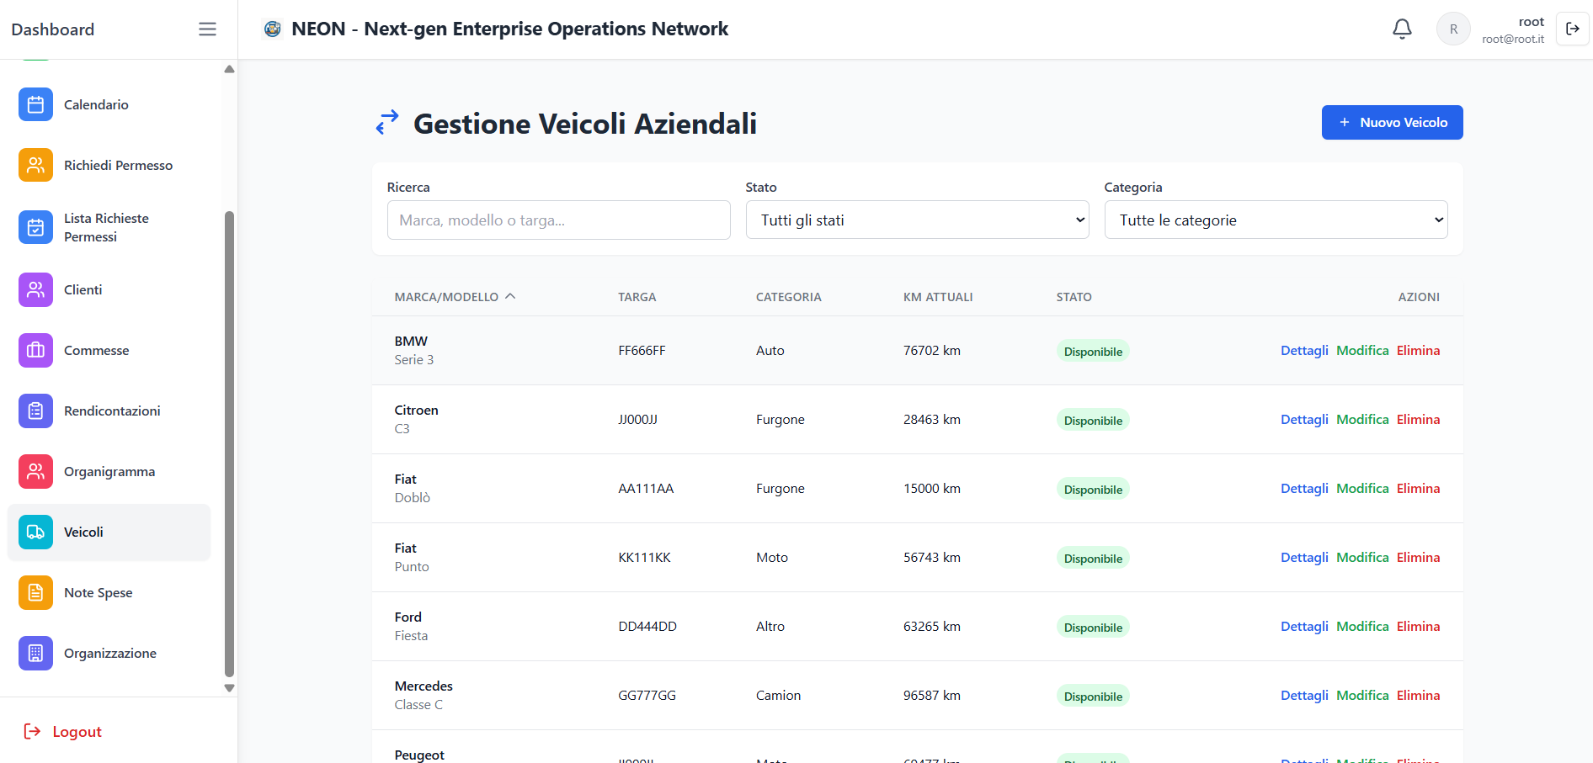Collapse the sidebar with the hamburger icon

(x=207, y=28)
